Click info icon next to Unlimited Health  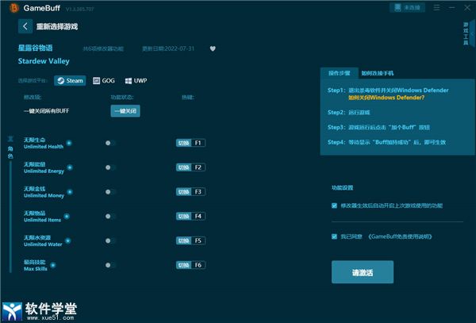coord(69,143)
